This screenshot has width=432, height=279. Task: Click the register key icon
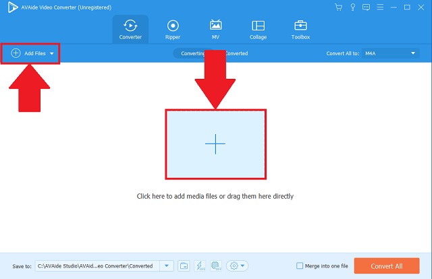pos(352,7)
